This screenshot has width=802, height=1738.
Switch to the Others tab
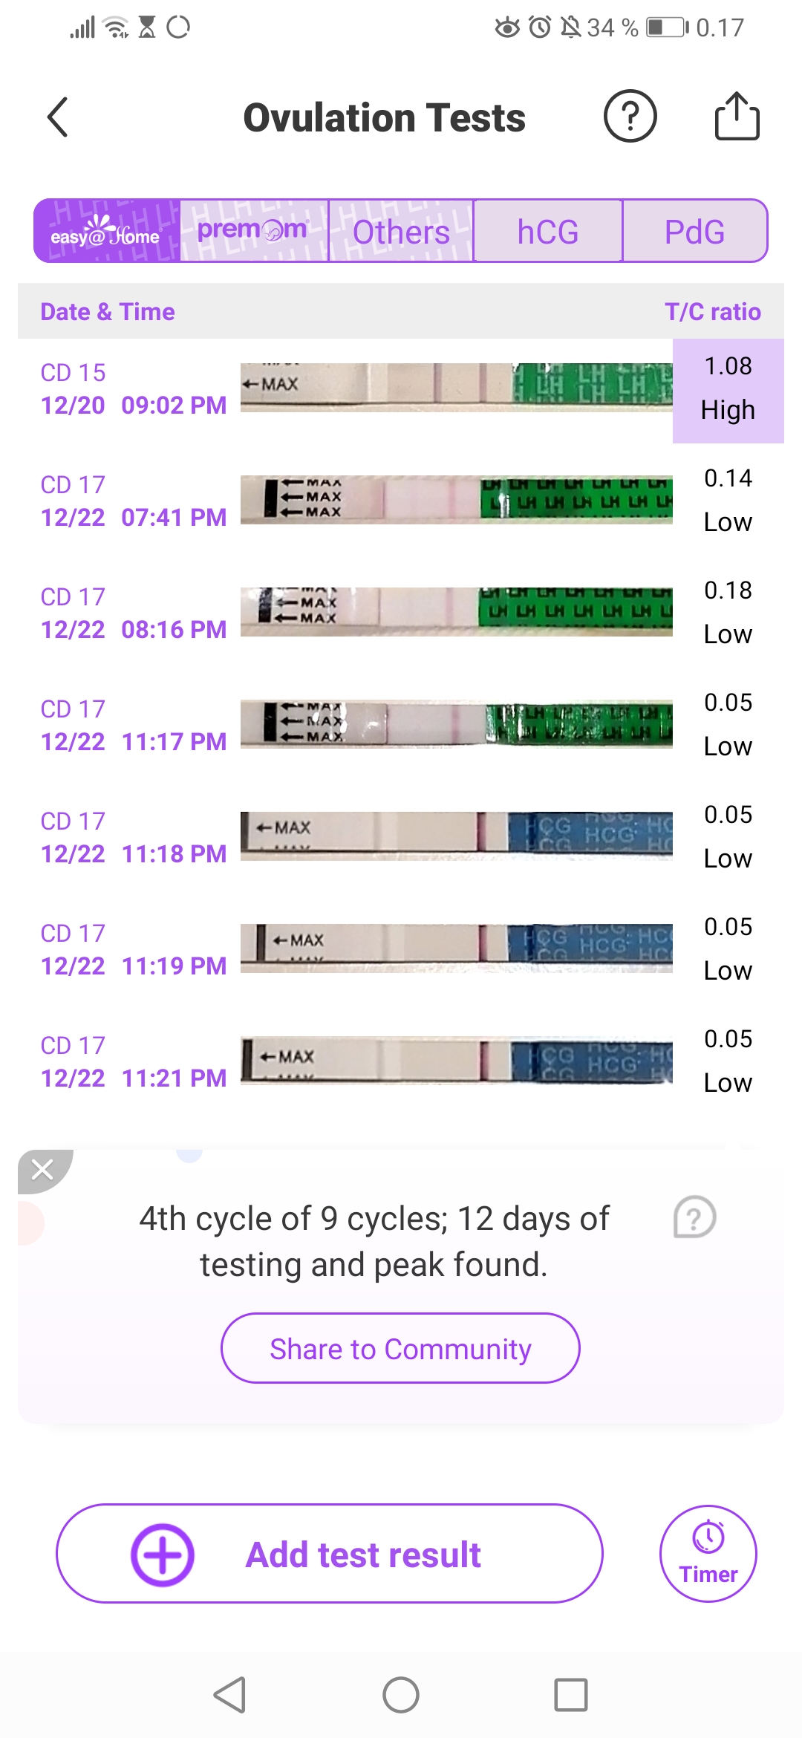[x=401, y=231]
